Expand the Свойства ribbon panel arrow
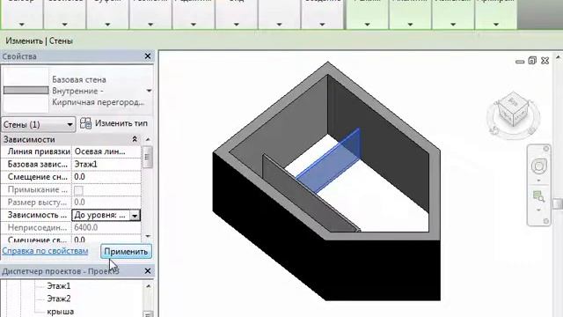The image size is (563, 317). pos(64,25)
